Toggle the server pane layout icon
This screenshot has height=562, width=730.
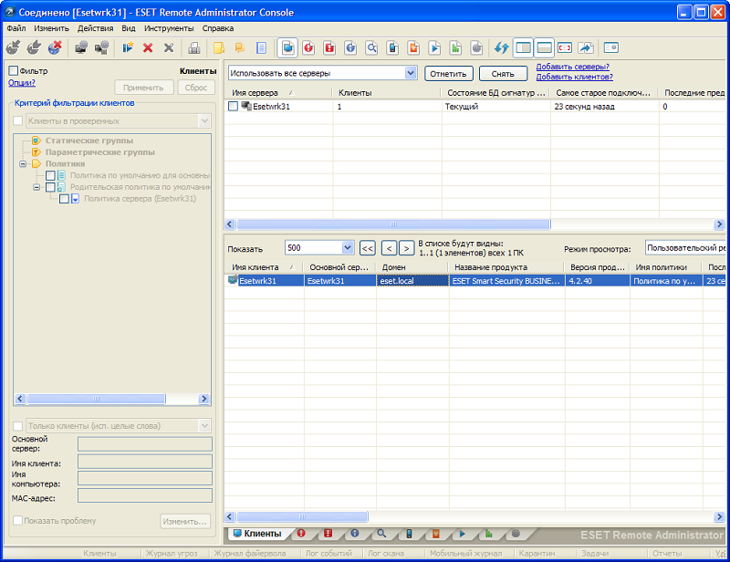click(x=544, y=47)
